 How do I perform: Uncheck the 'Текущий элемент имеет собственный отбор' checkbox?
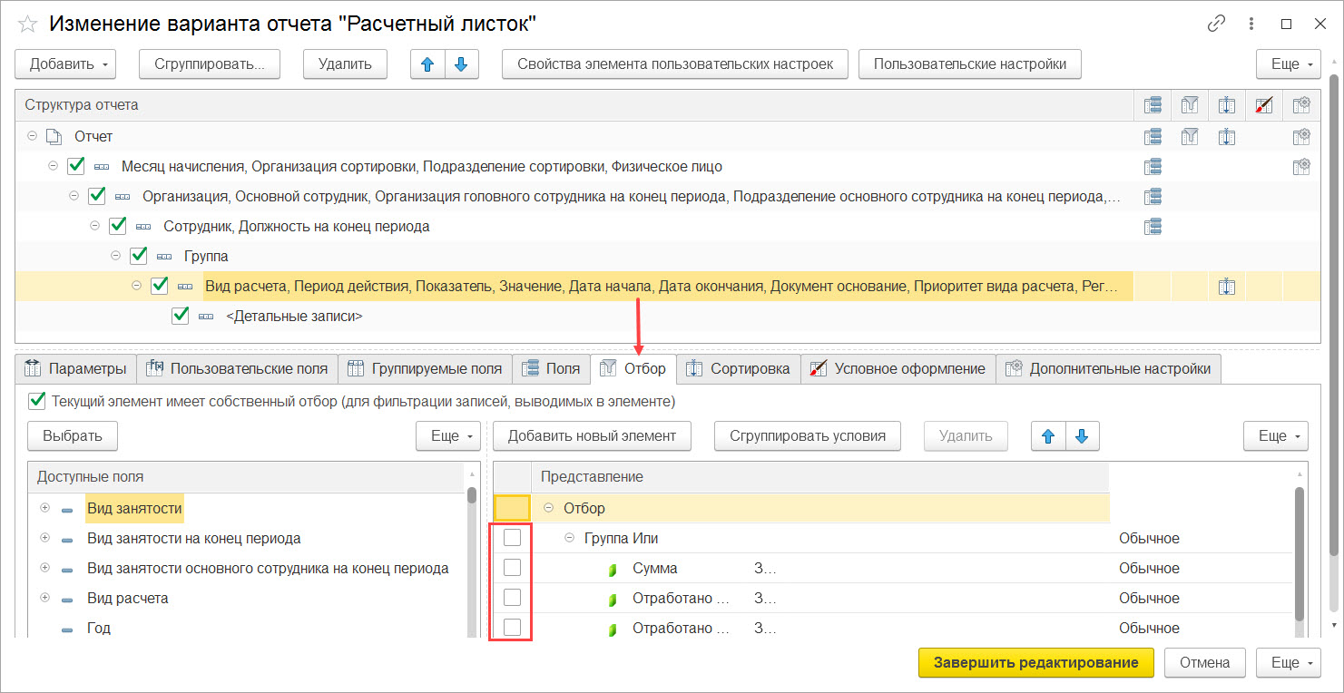(36, 400)
